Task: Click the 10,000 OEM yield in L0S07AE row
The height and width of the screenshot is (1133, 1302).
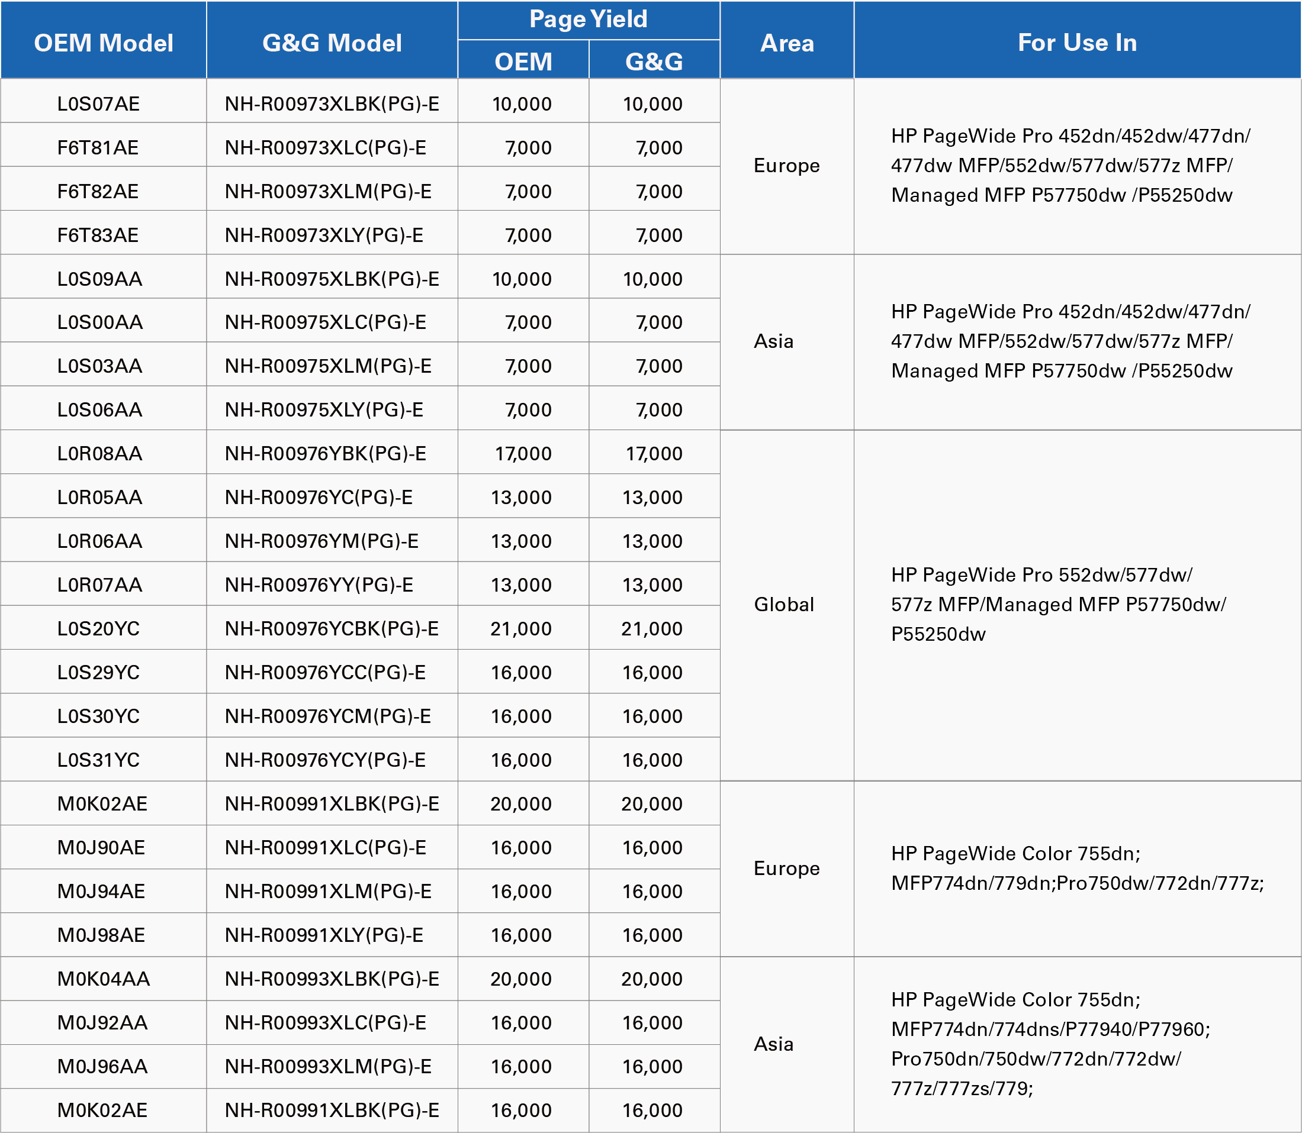Action: [523, 101]
